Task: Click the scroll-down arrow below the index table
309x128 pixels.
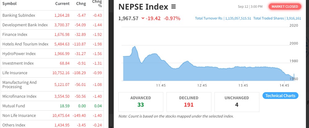Action: click(x=111, y=126)
